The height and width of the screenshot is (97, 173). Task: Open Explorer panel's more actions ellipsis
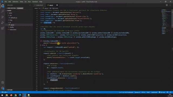click(30, 5)
